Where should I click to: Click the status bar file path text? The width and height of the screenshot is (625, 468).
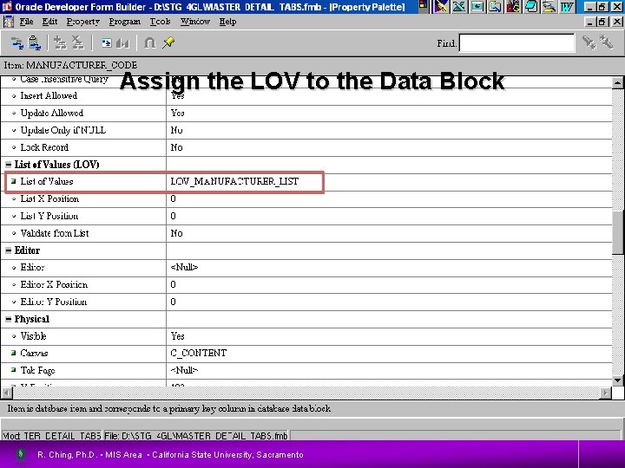pyautogui.click(x=195, y=436)
